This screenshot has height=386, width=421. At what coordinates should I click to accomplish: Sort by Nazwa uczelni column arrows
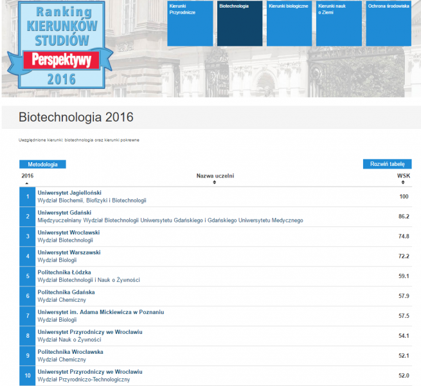click(x=215, y=182)
